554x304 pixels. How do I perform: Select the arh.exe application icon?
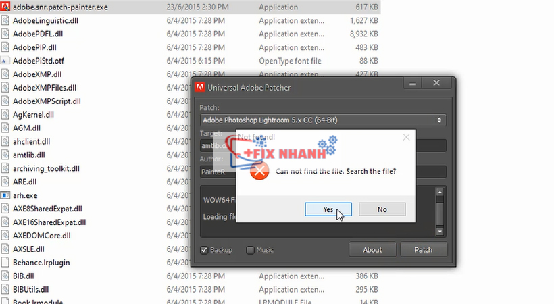tap(6, 195)
